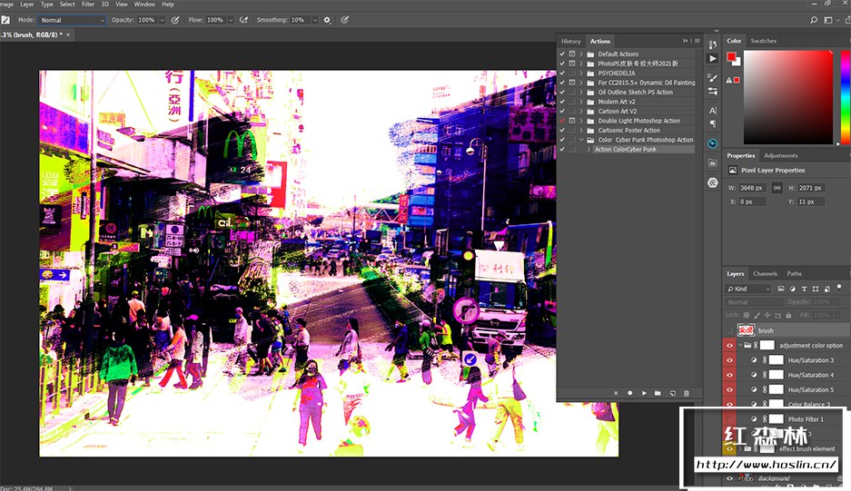
Task: Click the layer Width input field
Action: point(753,188)
